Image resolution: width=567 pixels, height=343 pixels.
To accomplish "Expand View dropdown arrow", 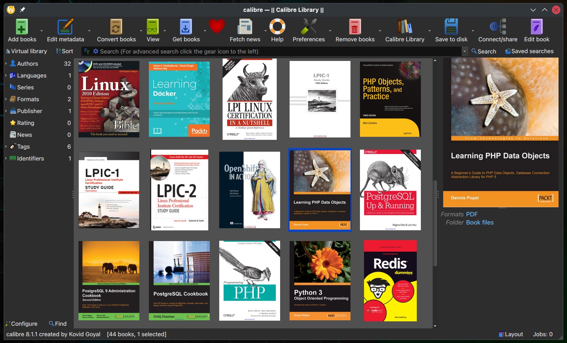I will (165, 31).
